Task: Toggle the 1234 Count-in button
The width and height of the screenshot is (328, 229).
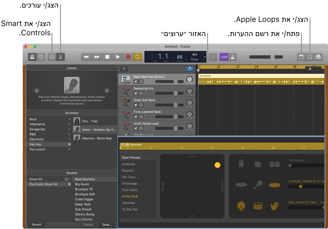Action: 224,57
